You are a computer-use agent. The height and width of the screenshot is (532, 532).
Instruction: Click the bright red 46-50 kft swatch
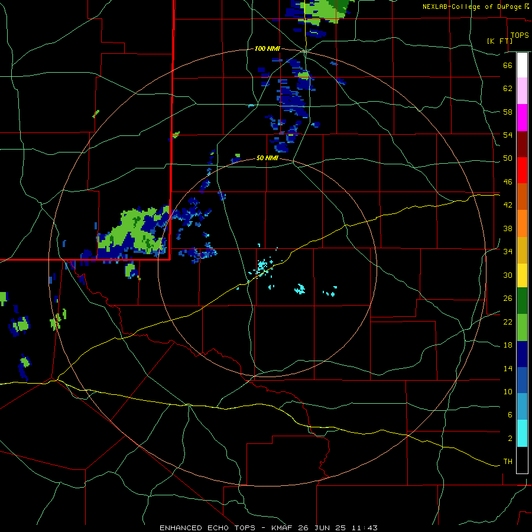point(522,170)
